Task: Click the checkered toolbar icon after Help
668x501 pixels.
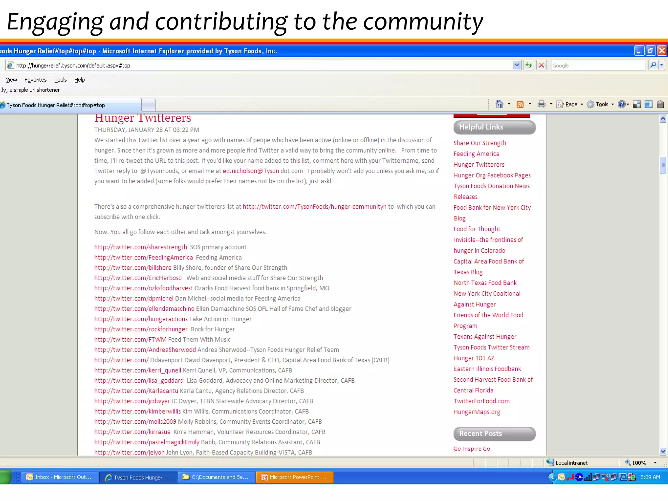Action: point(637,104)
